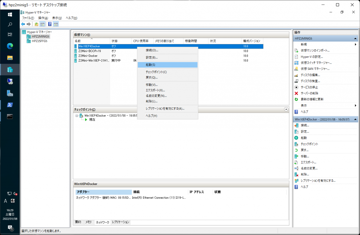This screenshot has height=235, width=360.
Task: Click the Back arrow toolbar icon
Action: pos(23,24)
